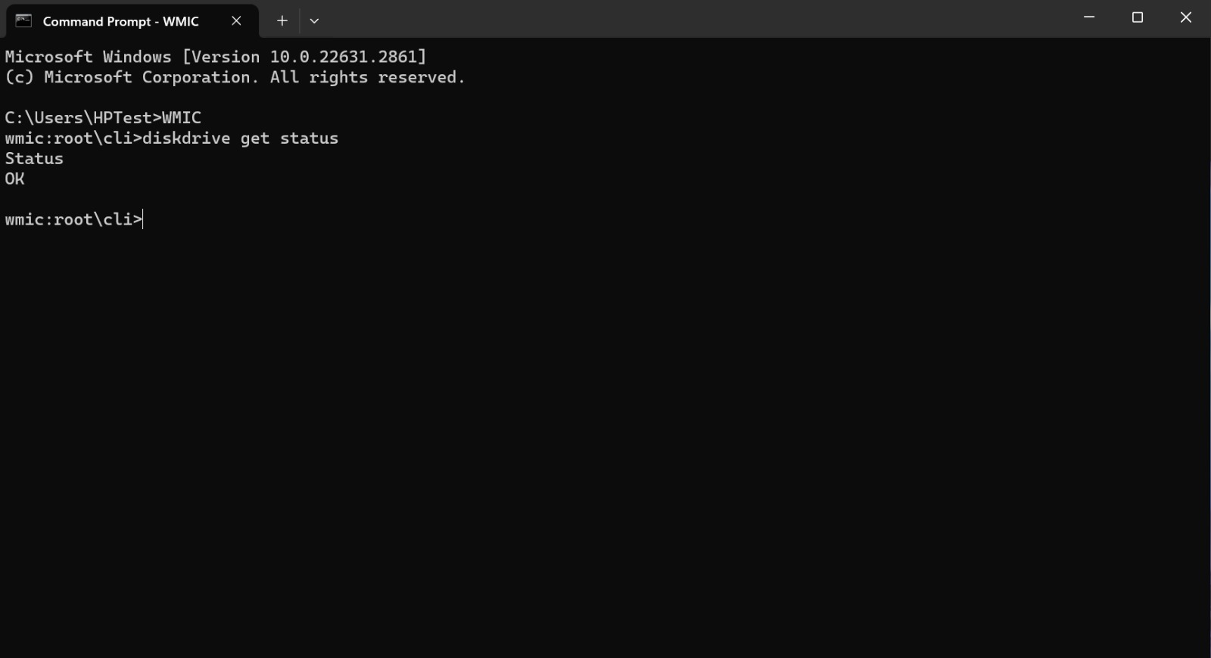Close the Command Prompt - WMIC tab
The width and height of the screenshot is (1211, 658).
click(x=236, y=21)
